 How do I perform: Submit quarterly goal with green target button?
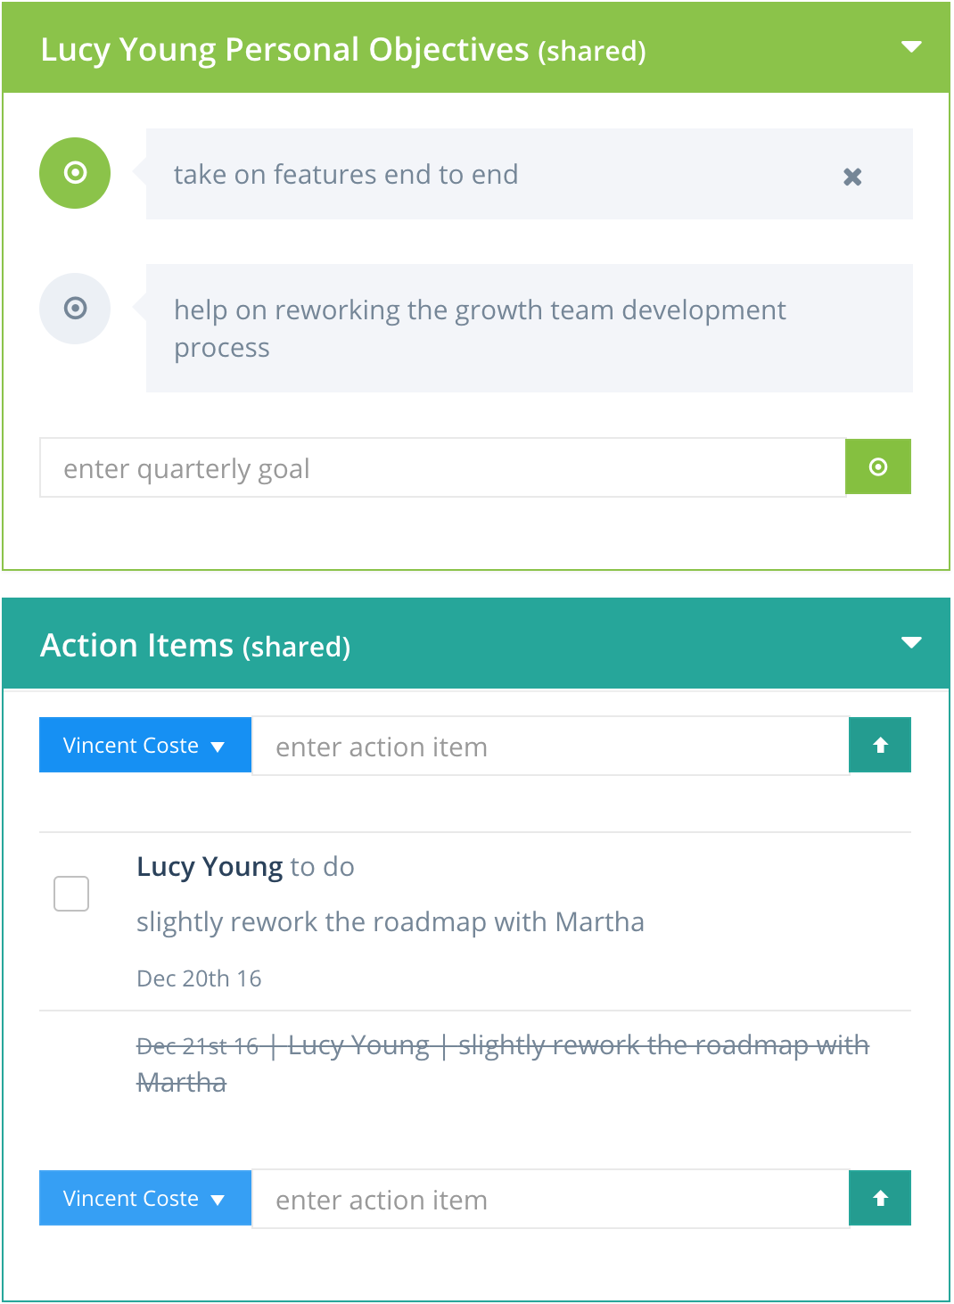(x=877, y=467)
